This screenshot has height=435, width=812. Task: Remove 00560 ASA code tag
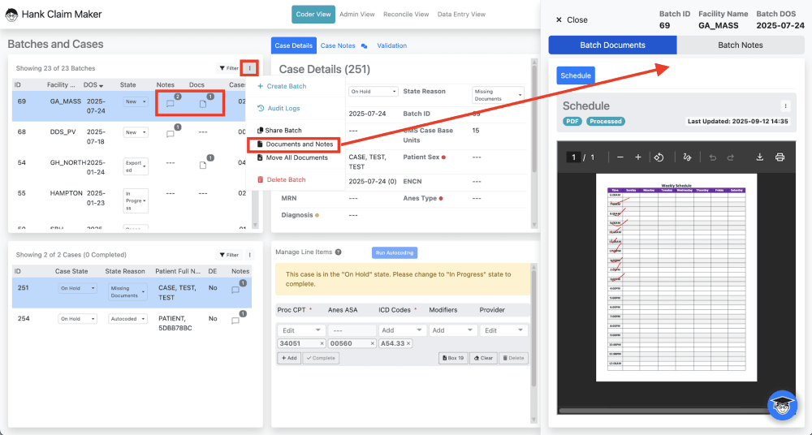coord(373,343)
